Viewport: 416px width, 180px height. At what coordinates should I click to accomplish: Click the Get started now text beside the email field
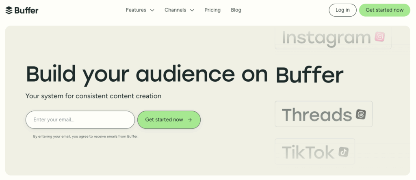pyautogui.click(x=164, y=120)
